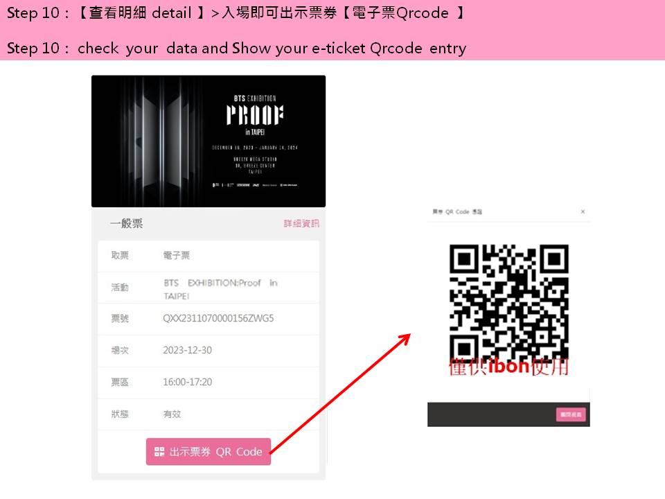Click the 一般票 ticket type heading
This screenshot has height=499, width=665.
click(x=126, y=224)
